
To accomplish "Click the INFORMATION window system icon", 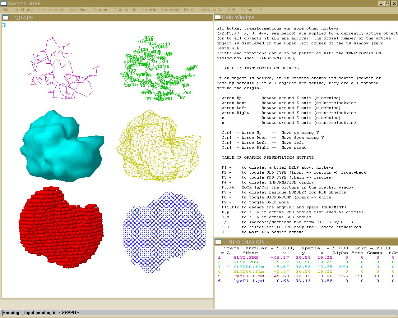I will (218, 242).
